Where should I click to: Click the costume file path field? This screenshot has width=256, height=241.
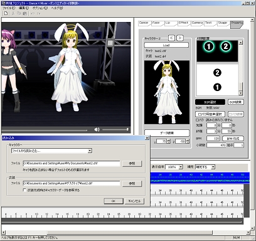point(72,183)
